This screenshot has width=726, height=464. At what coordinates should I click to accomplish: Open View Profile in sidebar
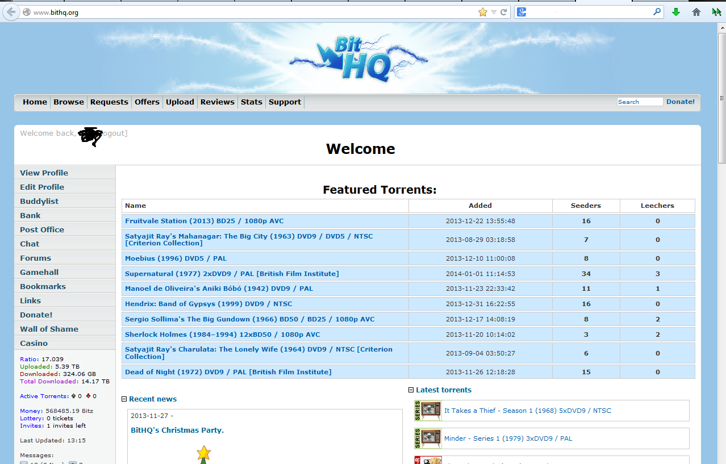tap(65, 173)
